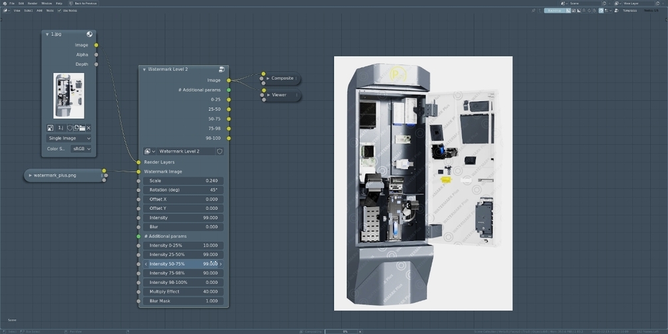Viewport: 668px width, 334px height.
Task: Toggle the Backdrop button
Action: pos(555,11)
